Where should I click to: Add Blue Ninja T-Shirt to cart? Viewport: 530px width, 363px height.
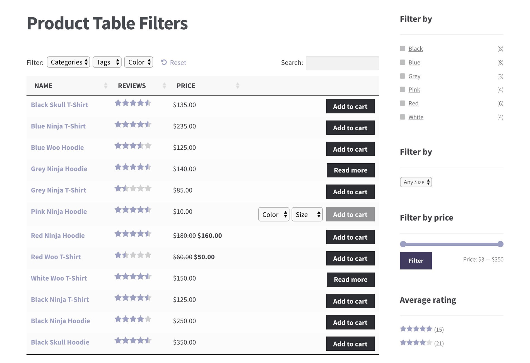pos(350,128)
